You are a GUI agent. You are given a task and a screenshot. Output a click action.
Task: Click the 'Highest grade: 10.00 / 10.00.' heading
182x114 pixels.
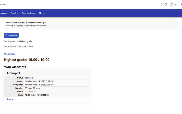click(x=27, y=60)
